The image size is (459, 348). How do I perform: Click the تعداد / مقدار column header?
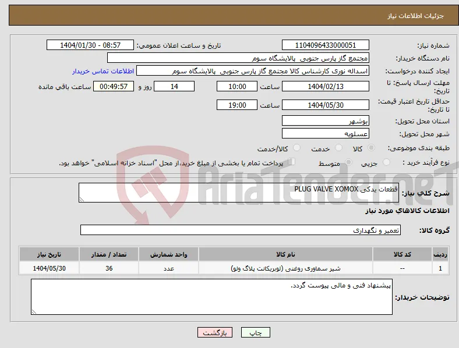[x=109, y=254]
